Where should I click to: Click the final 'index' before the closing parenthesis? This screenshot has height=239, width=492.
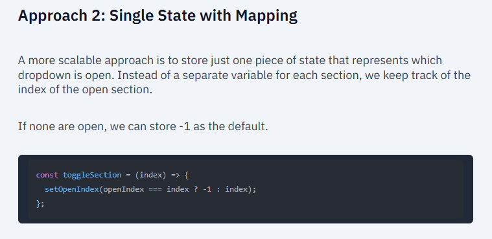pyautogui.click(x=236, y=189)
